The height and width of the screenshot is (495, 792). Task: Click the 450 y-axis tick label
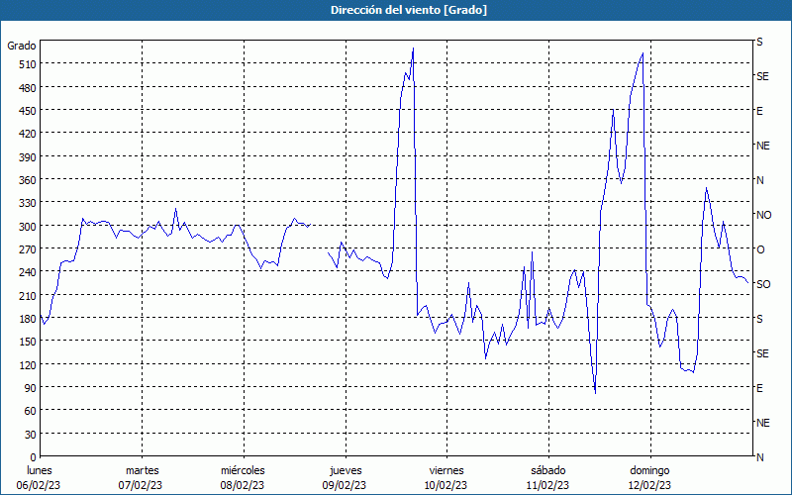click(x=28, y=111)
